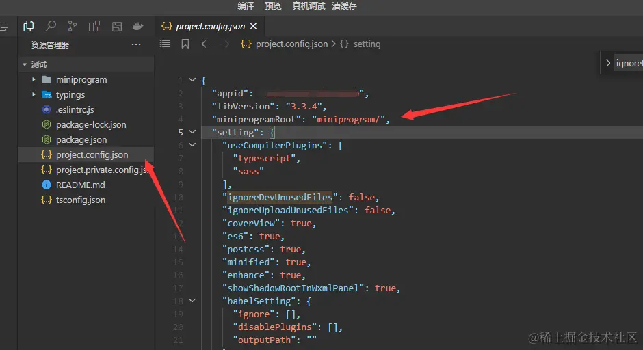
Task: Click 真机调试 in the top toolbar
Action: 309,5
